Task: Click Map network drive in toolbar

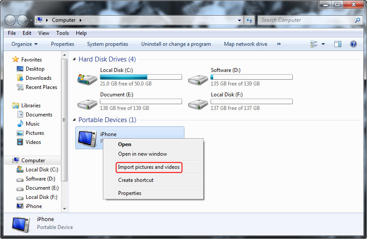Action: tap(245, 44)
